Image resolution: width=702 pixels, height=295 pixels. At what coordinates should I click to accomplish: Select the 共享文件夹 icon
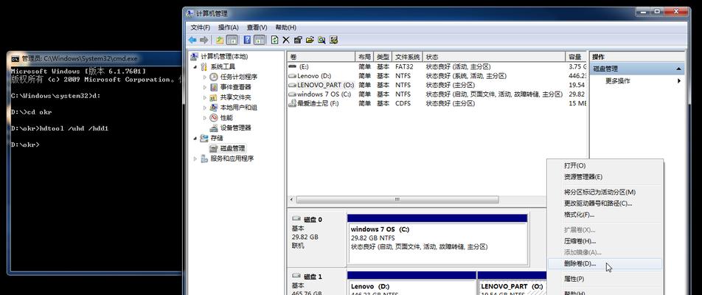click(x=214, y=97)
